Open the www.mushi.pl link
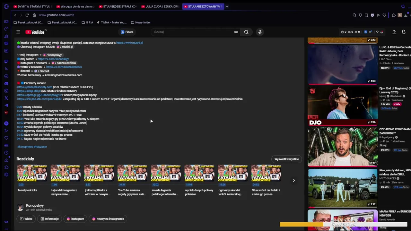Image resolution: width=411 pixels, height=231 pixels. click(129, 43)
